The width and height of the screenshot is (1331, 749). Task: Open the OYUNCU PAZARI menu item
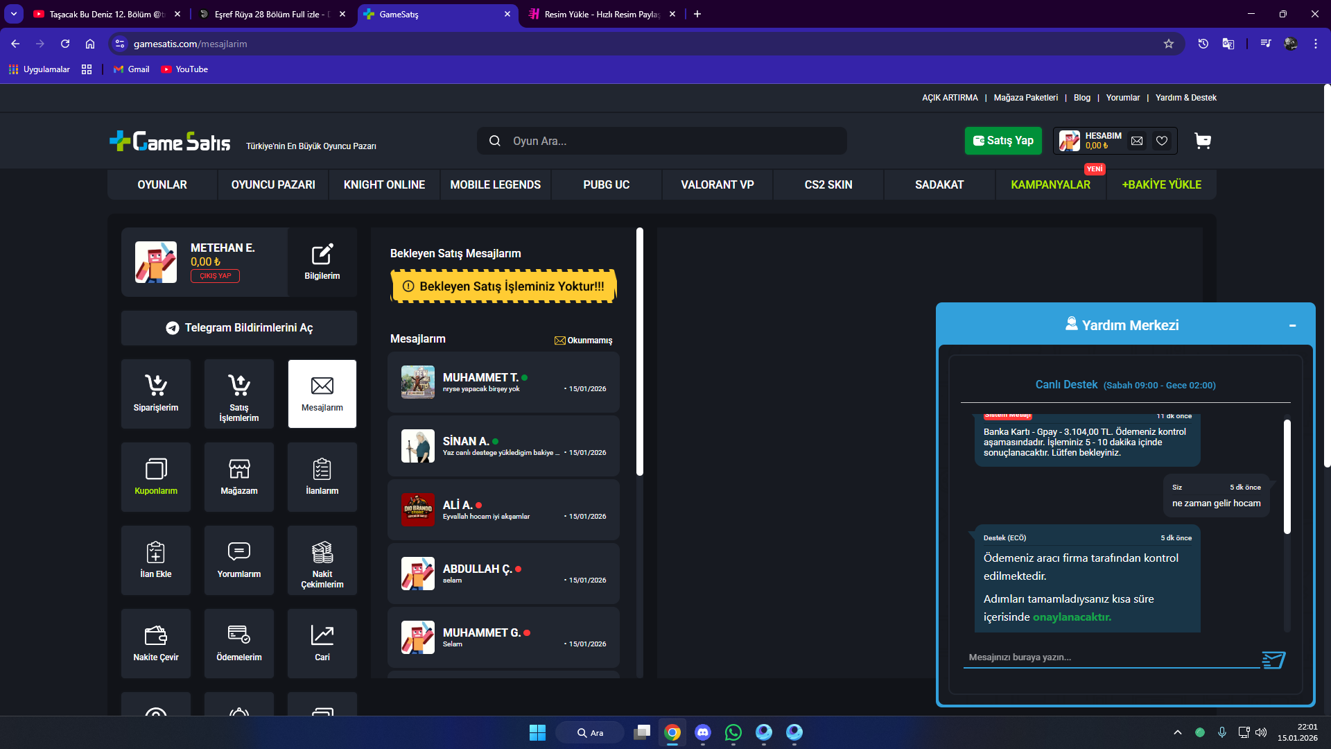click(273, 184)
